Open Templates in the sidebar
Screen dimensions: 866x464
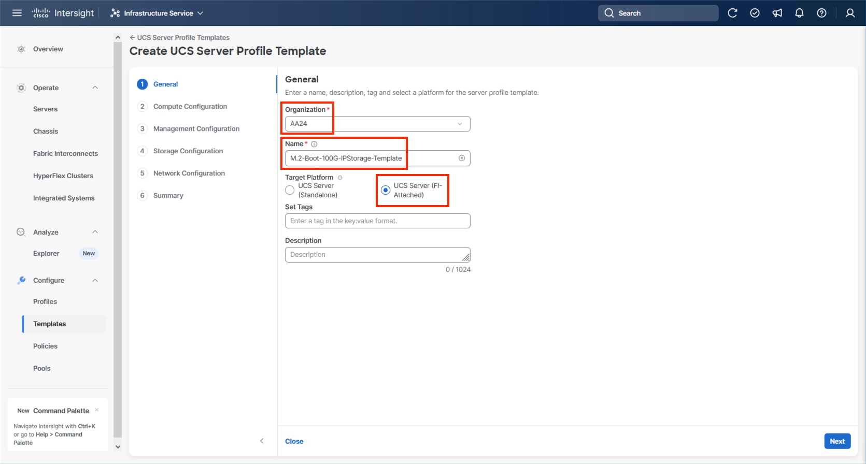64,324
